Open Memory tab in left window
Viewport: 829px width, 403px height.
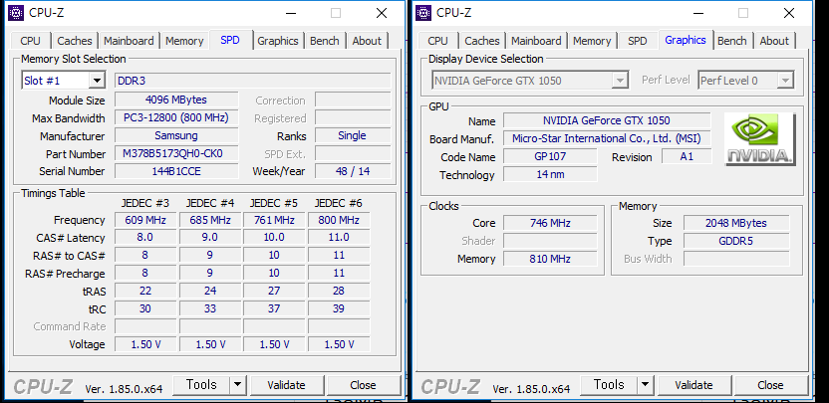(x=184, y=41)
